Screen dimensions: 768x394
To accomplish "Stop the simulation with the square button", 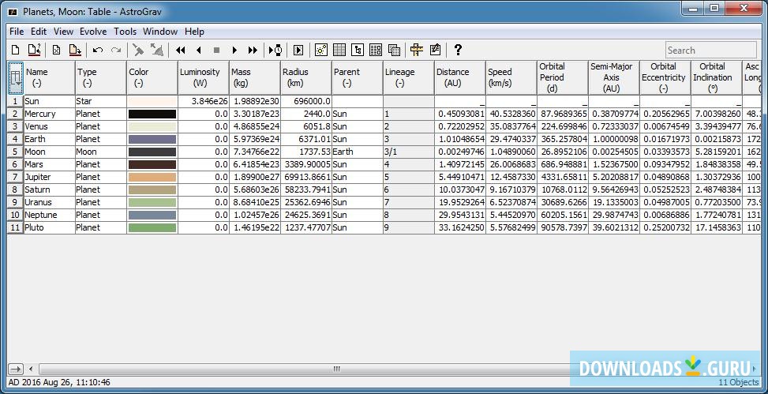I will click(x=216, y=50).
